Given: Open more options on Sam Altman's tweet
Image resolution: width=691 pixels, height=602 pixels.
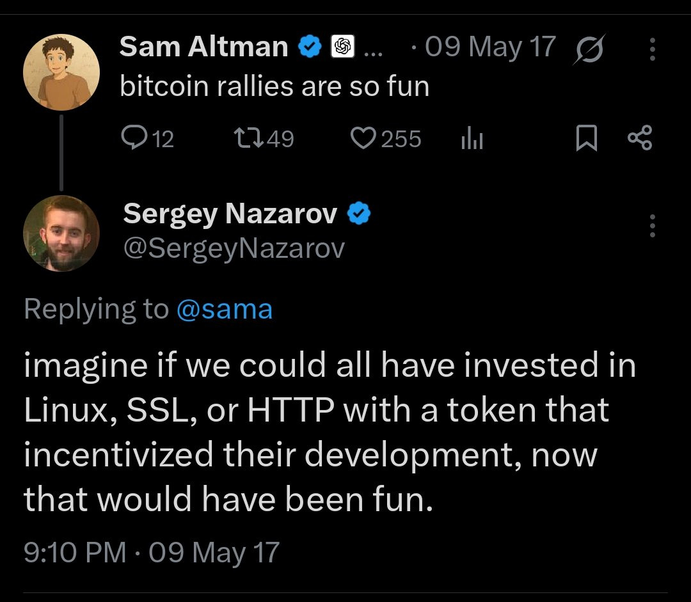Looking at the screenshot, I should (652, 49).
